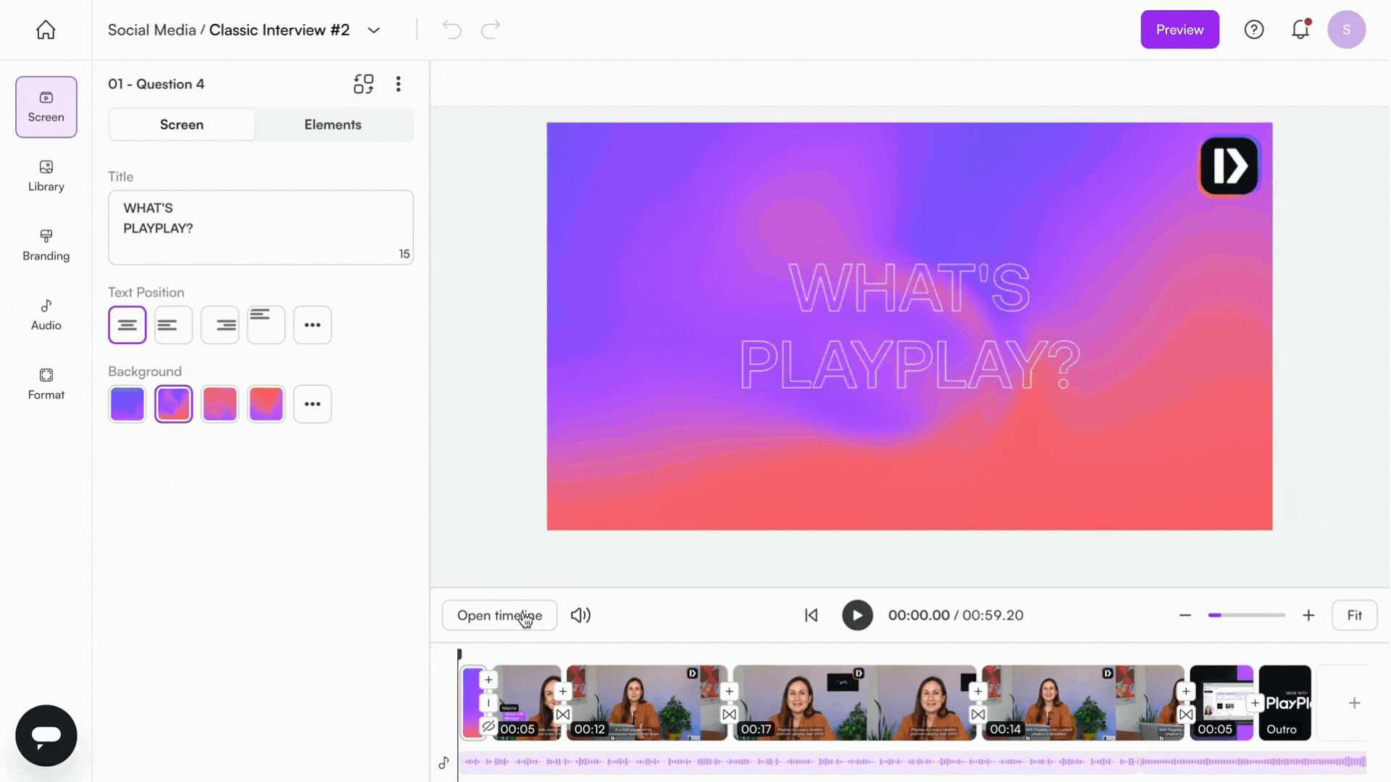The image size is (1391, 782).
Task: Select right-aligned text position option
Action: coord(220,325)
